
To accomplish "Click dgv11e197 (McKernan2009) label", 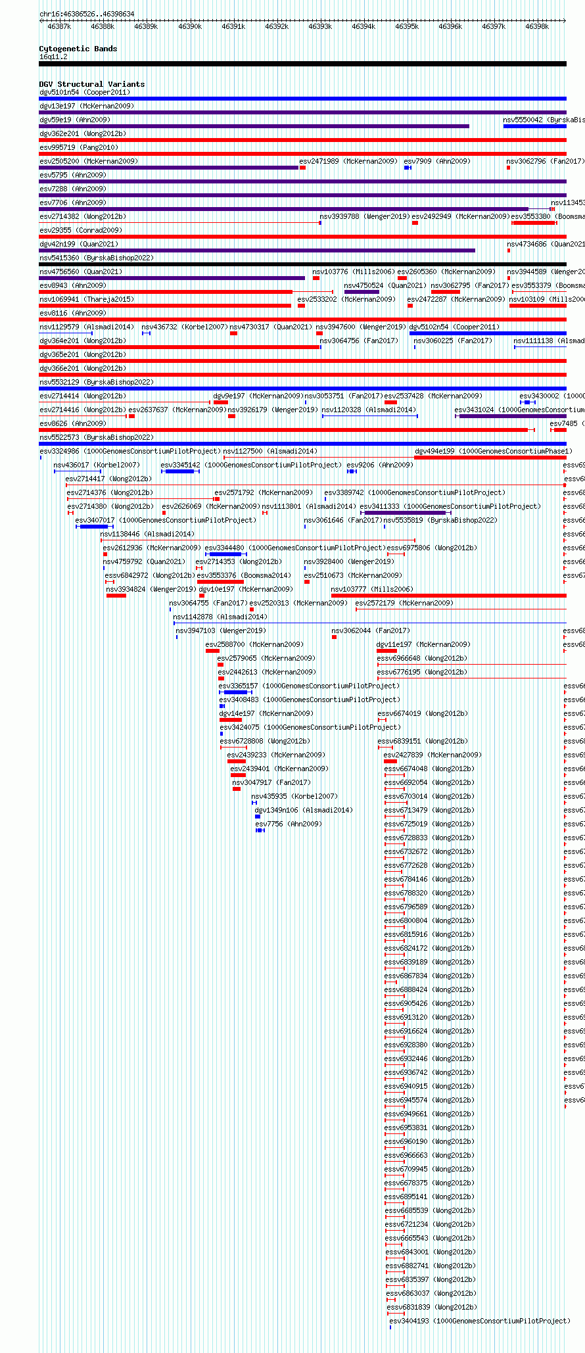I will [x=423, y=644].
